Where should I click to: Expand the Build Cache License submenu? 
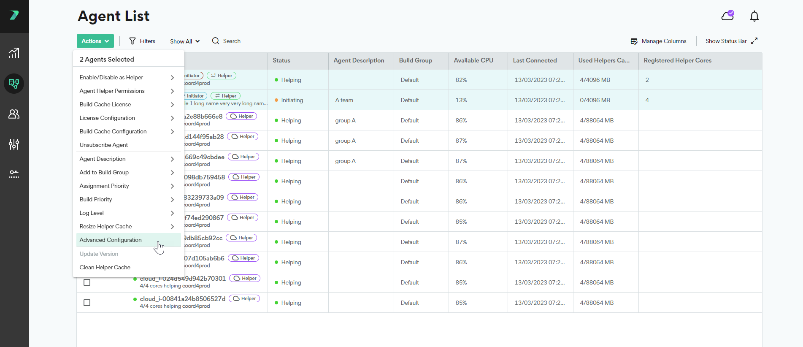(127, 104)
